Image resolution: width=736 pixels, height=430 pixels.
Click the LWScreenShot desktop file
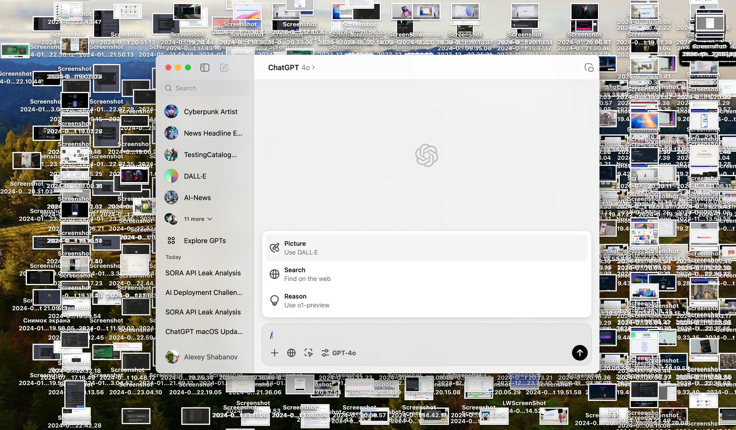click(x=524, y=403)
